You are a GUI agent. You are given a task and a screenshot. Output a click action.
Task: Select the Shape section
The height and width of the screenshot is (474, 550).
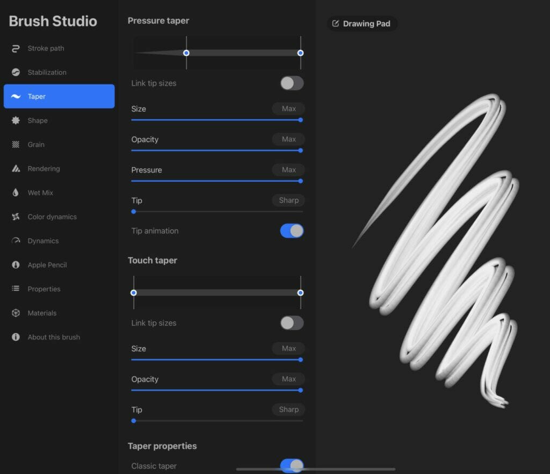click(59, 120)
